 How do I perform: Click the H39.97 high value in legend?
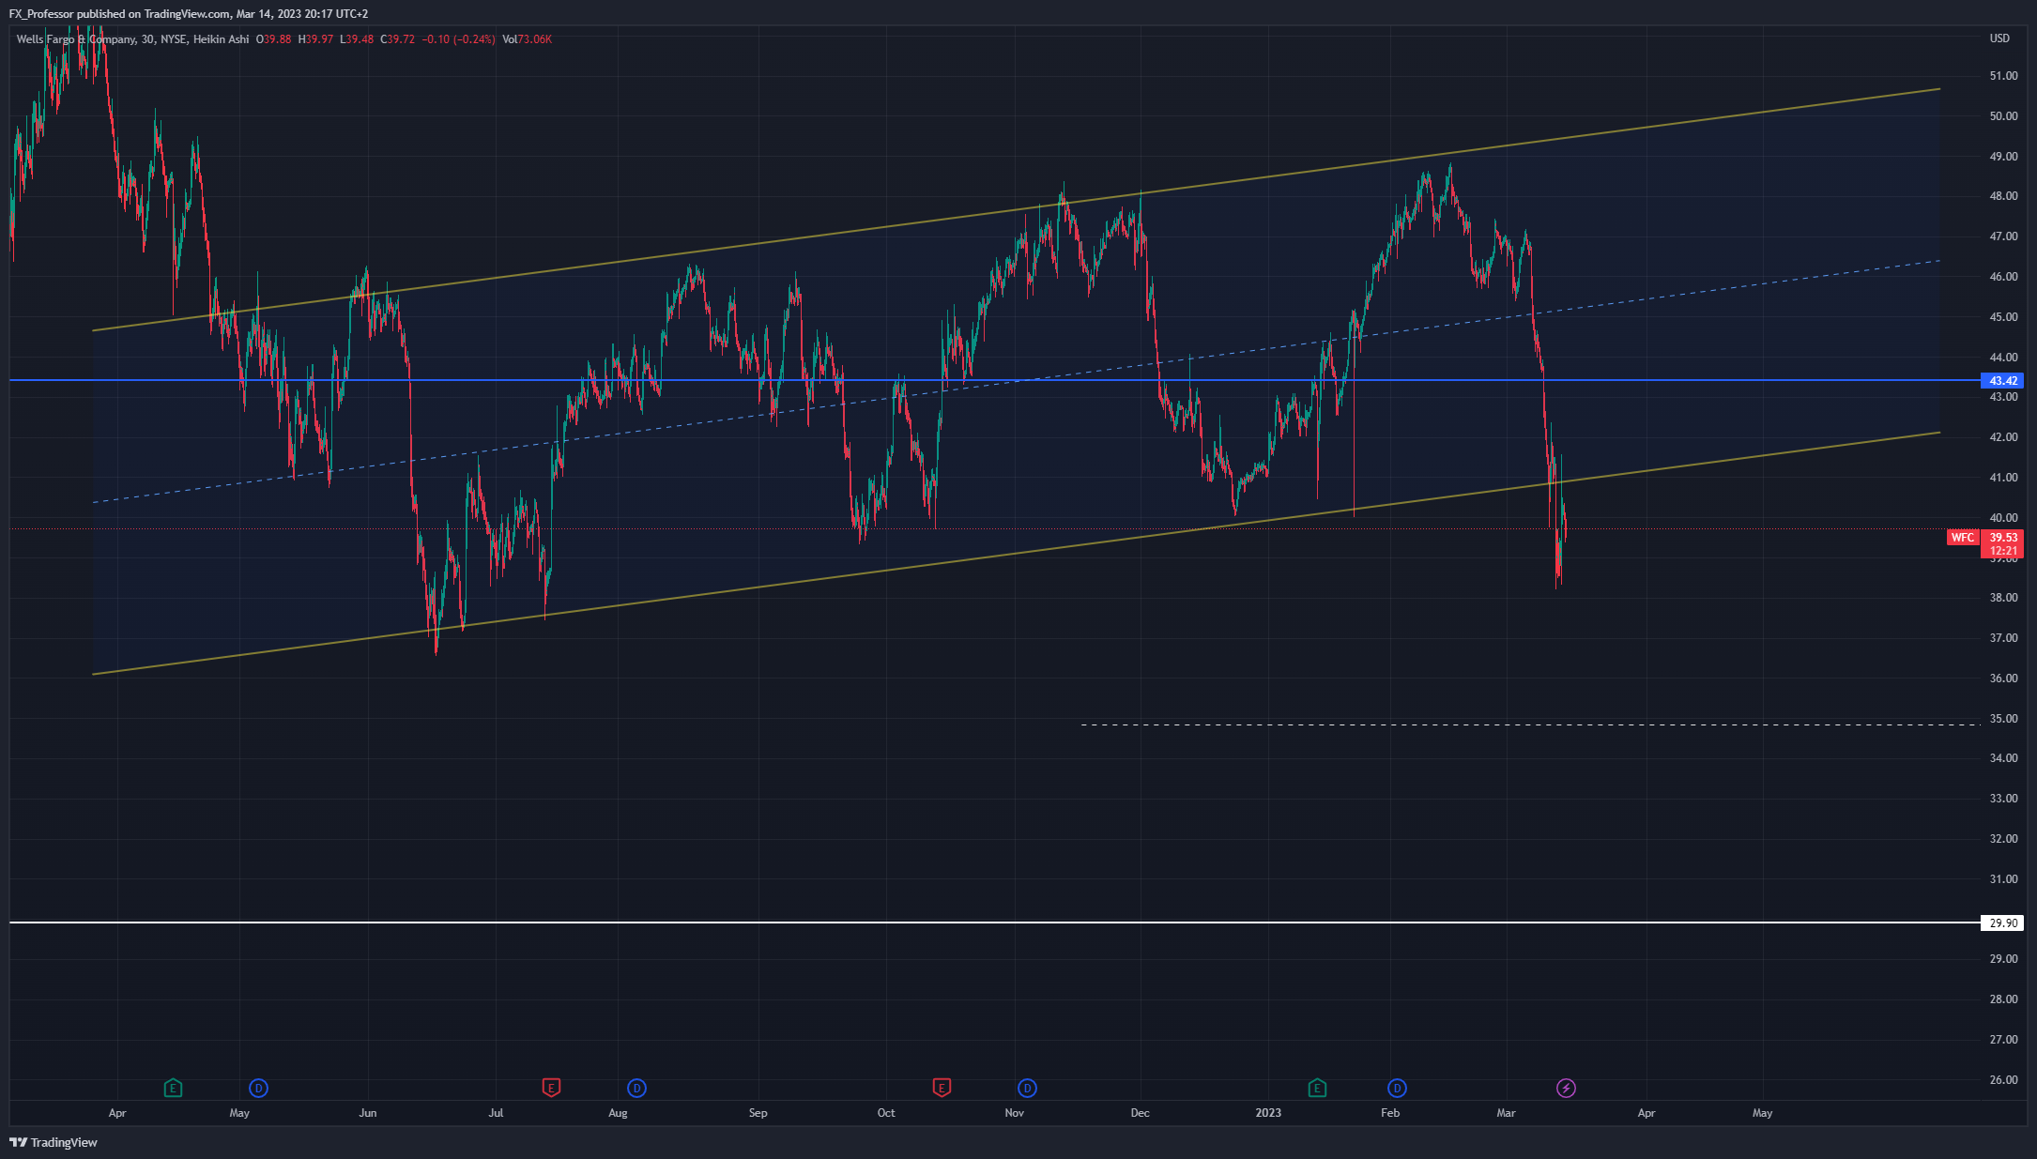pyautogui.click(x=315, y=39)
